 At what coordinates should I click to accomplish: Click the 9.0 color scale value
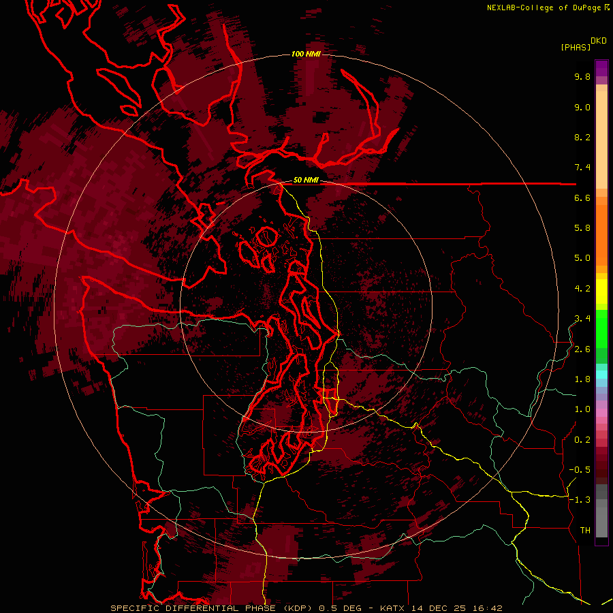click(582, 107)
